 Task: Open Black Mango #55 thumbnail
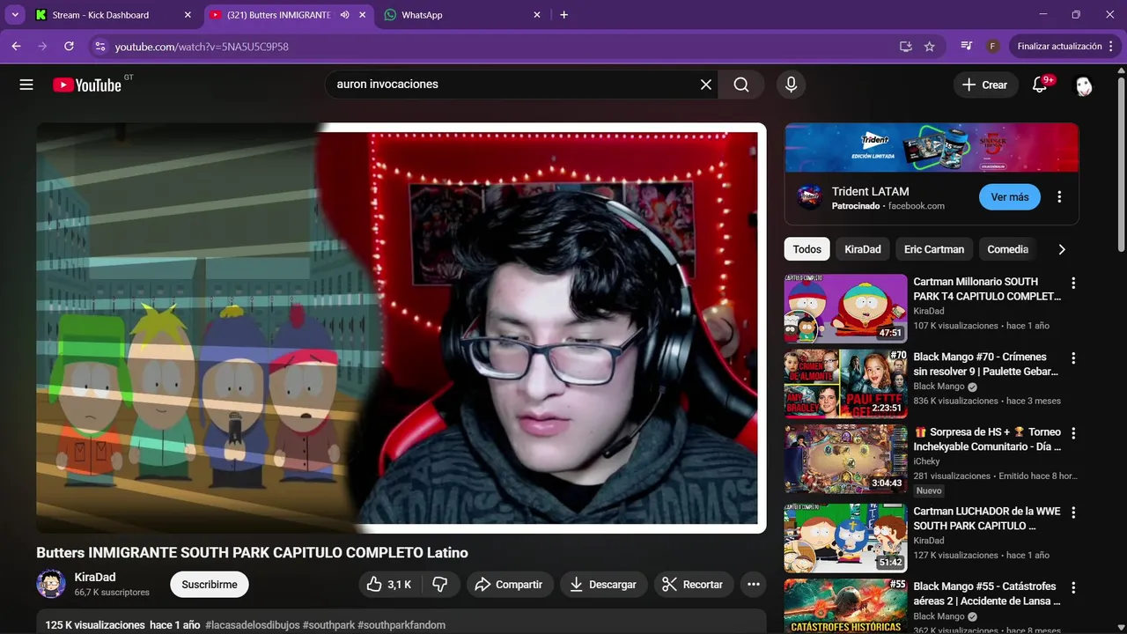[845, 606]
